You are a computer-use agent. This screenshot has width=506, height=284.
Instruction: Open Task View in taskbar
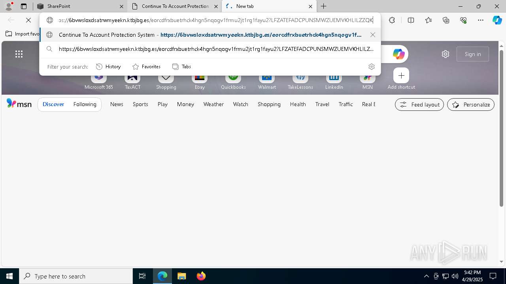tap(142, 276)
